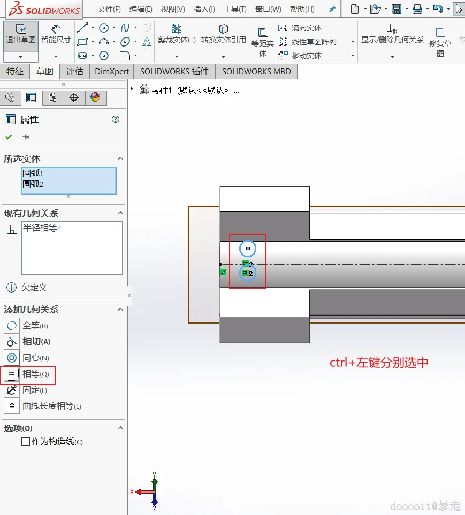Viewport: 465px width, 515px height.
Task: Select the sketch Point tool
Action: click(x=147, y=56)
